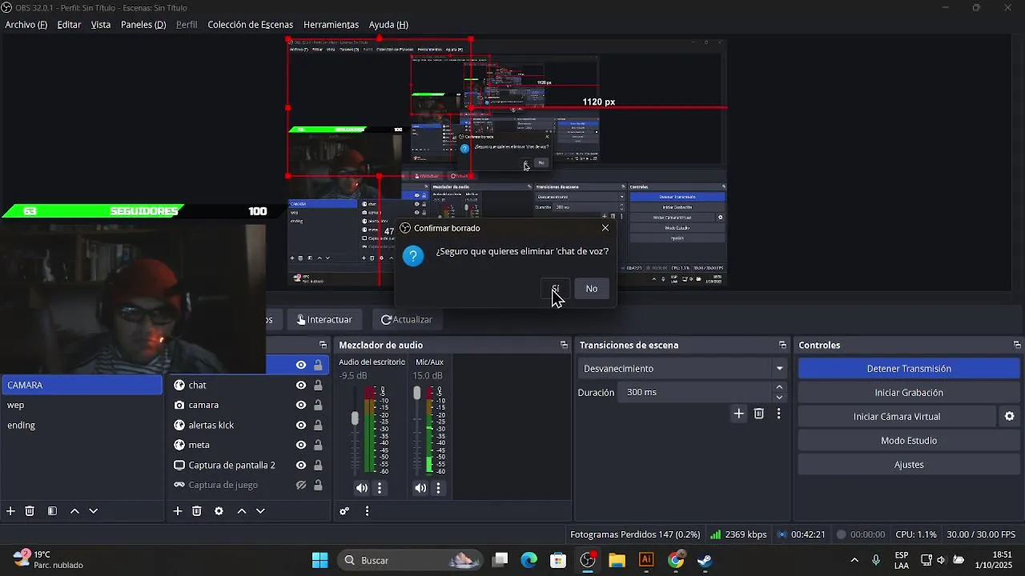The image size is (1025, 576).
Task: Open the Editar menu
Action: tap(69, 25)
